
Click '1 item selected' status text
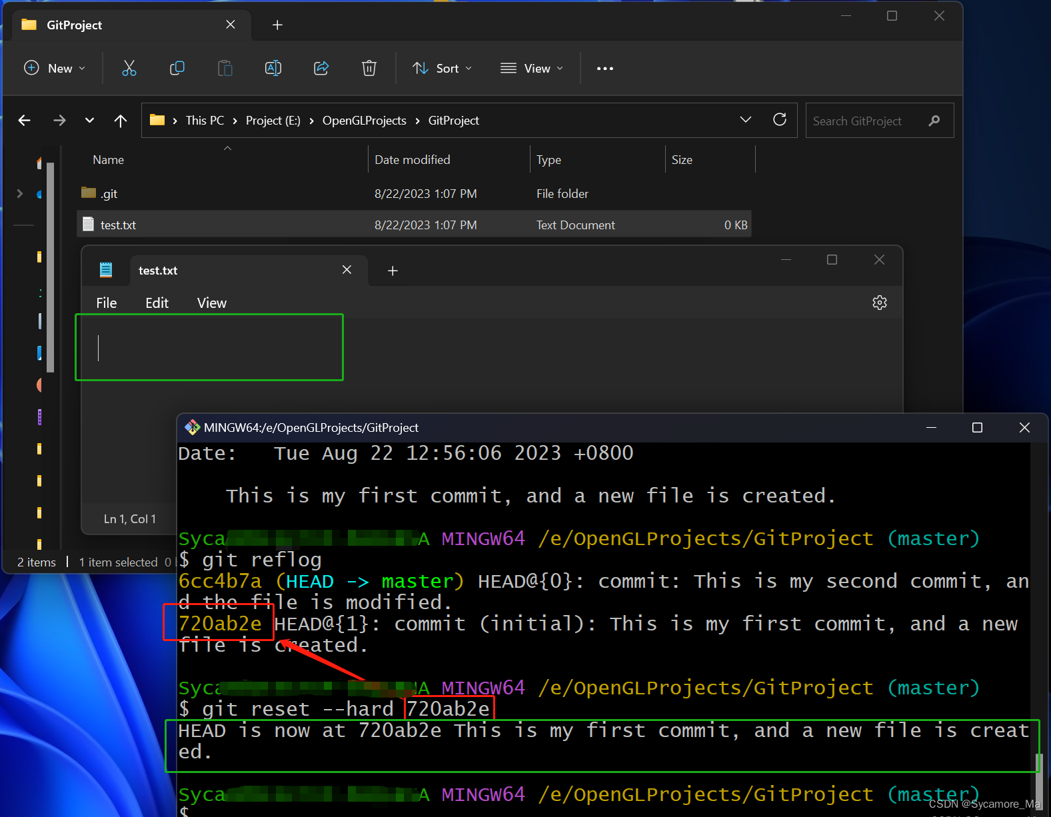coord(119,562)
